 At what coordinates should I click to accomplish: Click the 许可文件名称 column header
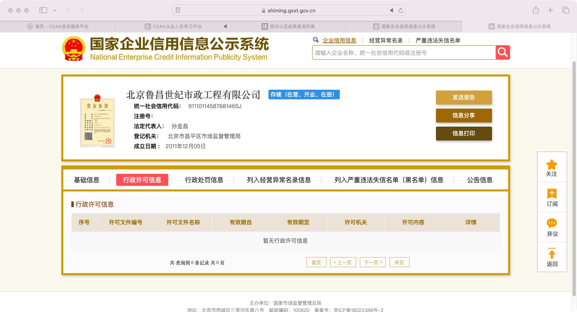(183, 222)
